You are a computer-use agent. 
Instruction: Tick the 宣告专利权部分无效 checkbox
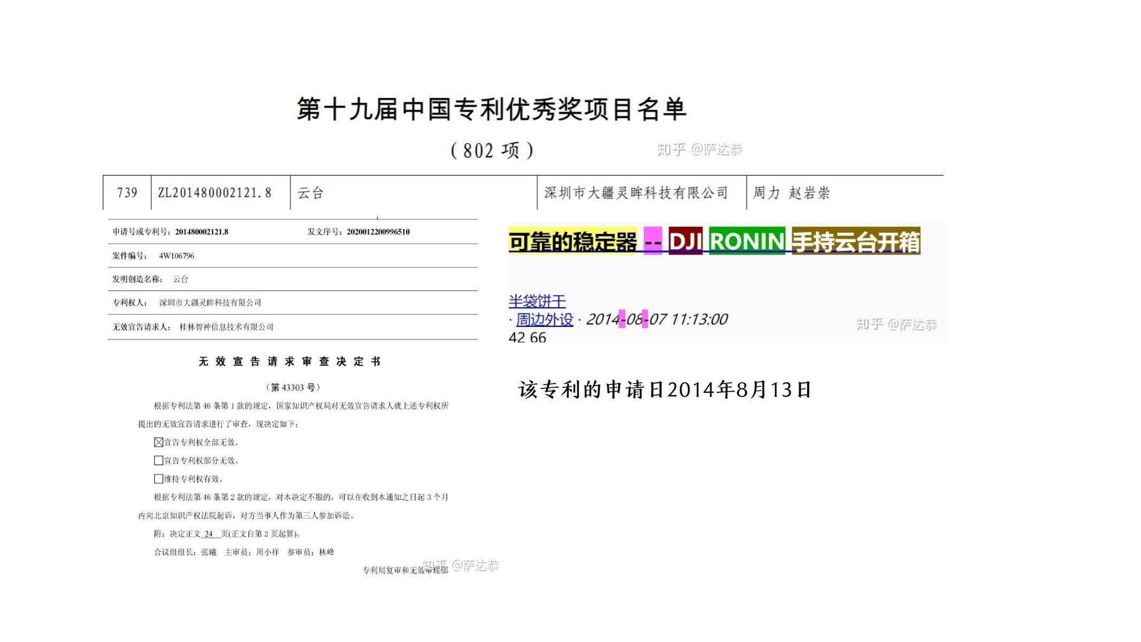coord(158,460)
